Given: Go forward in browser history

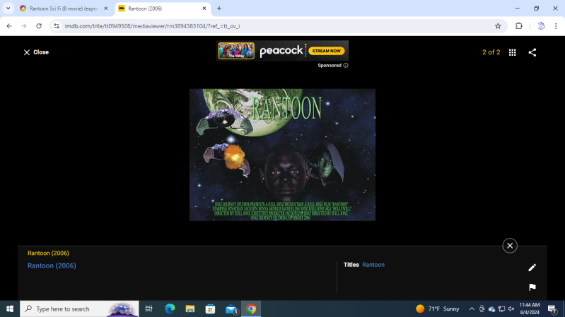Looking at the screenshot, I should (24, 26).
